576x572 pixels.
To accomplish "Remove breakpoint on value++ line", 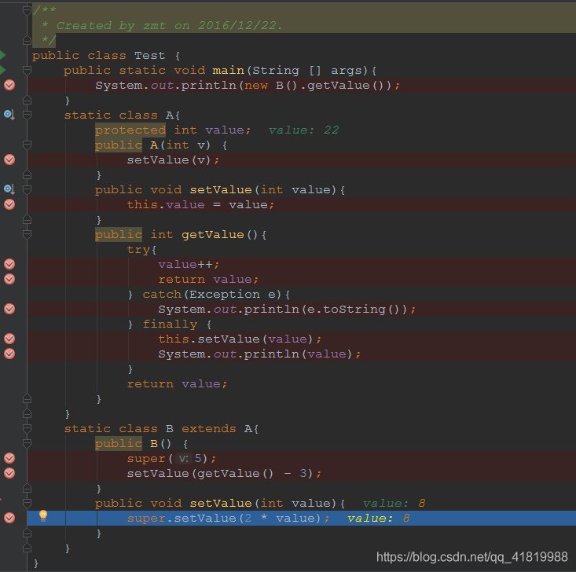I will pyautogui.click(x=9, y=264).
